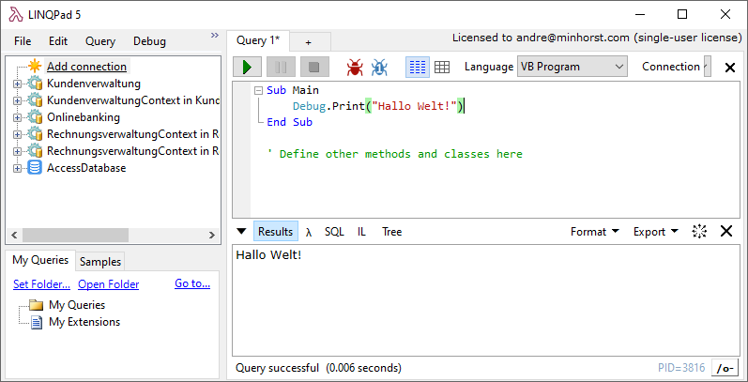Click the blue bug step-debug icon

tap(379, 68)
